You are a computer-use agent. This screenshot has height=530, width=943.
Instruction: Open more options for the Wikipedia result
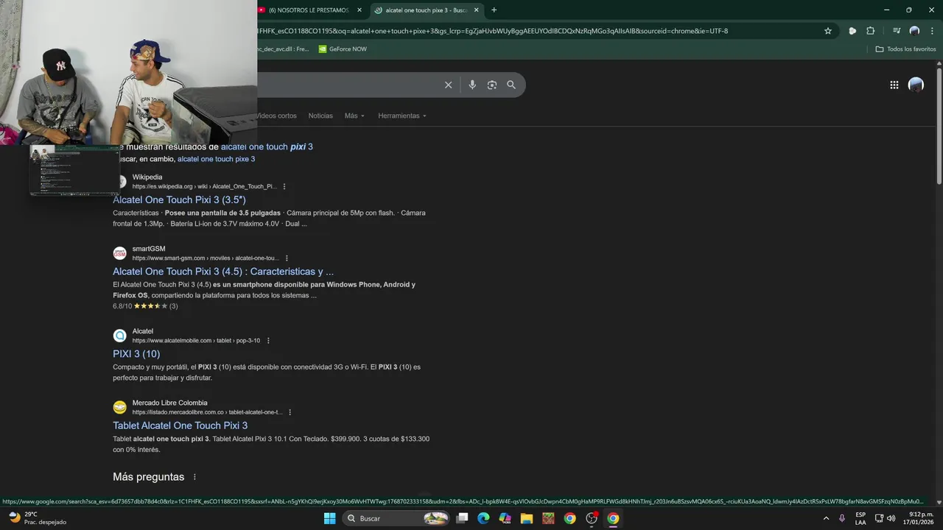point(284,186)
